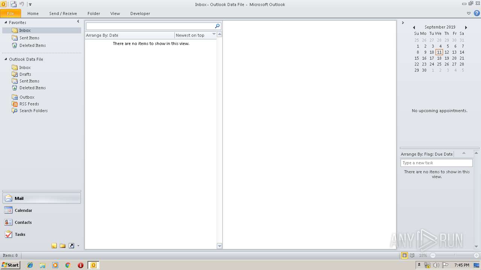Select September 20 in date navigator
Viewport: 481px width, 270px height.
[454, 58]
